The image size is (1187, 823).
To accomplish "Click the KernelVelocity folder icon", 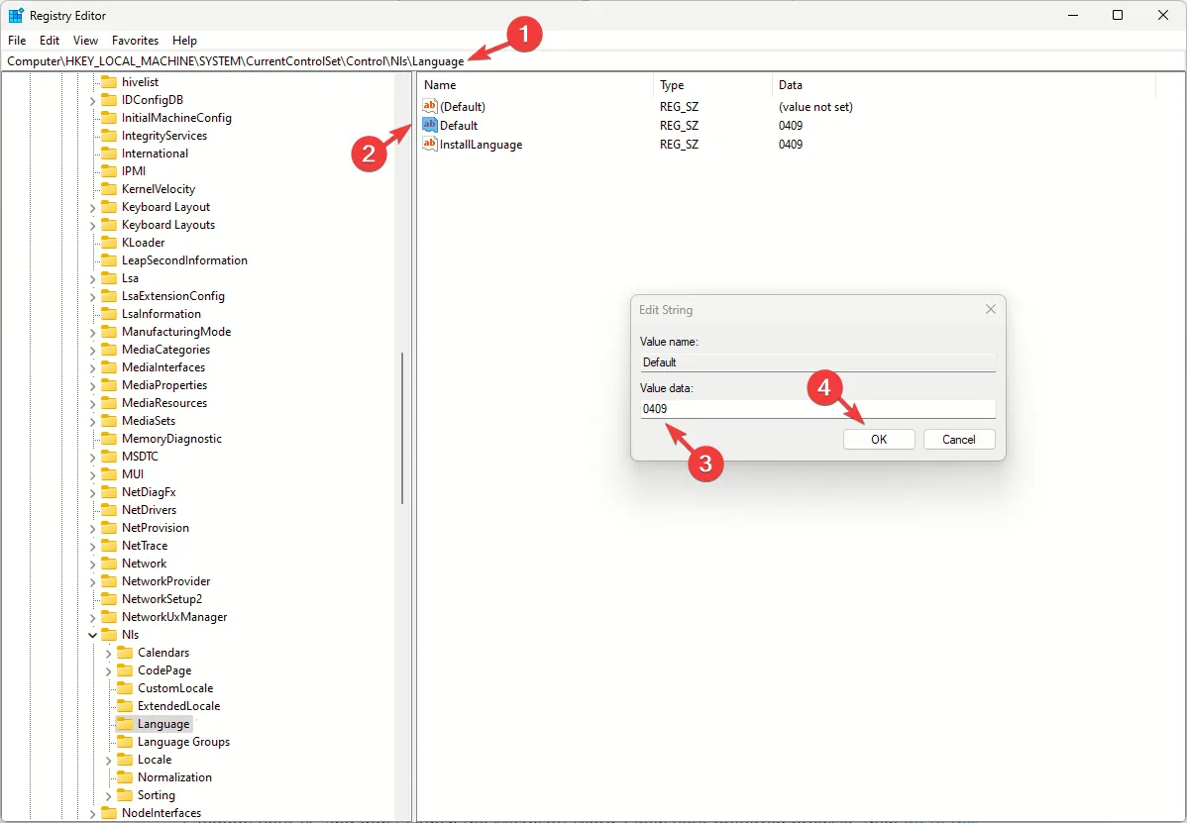I will pyautogui.click(x=109, y=189).
